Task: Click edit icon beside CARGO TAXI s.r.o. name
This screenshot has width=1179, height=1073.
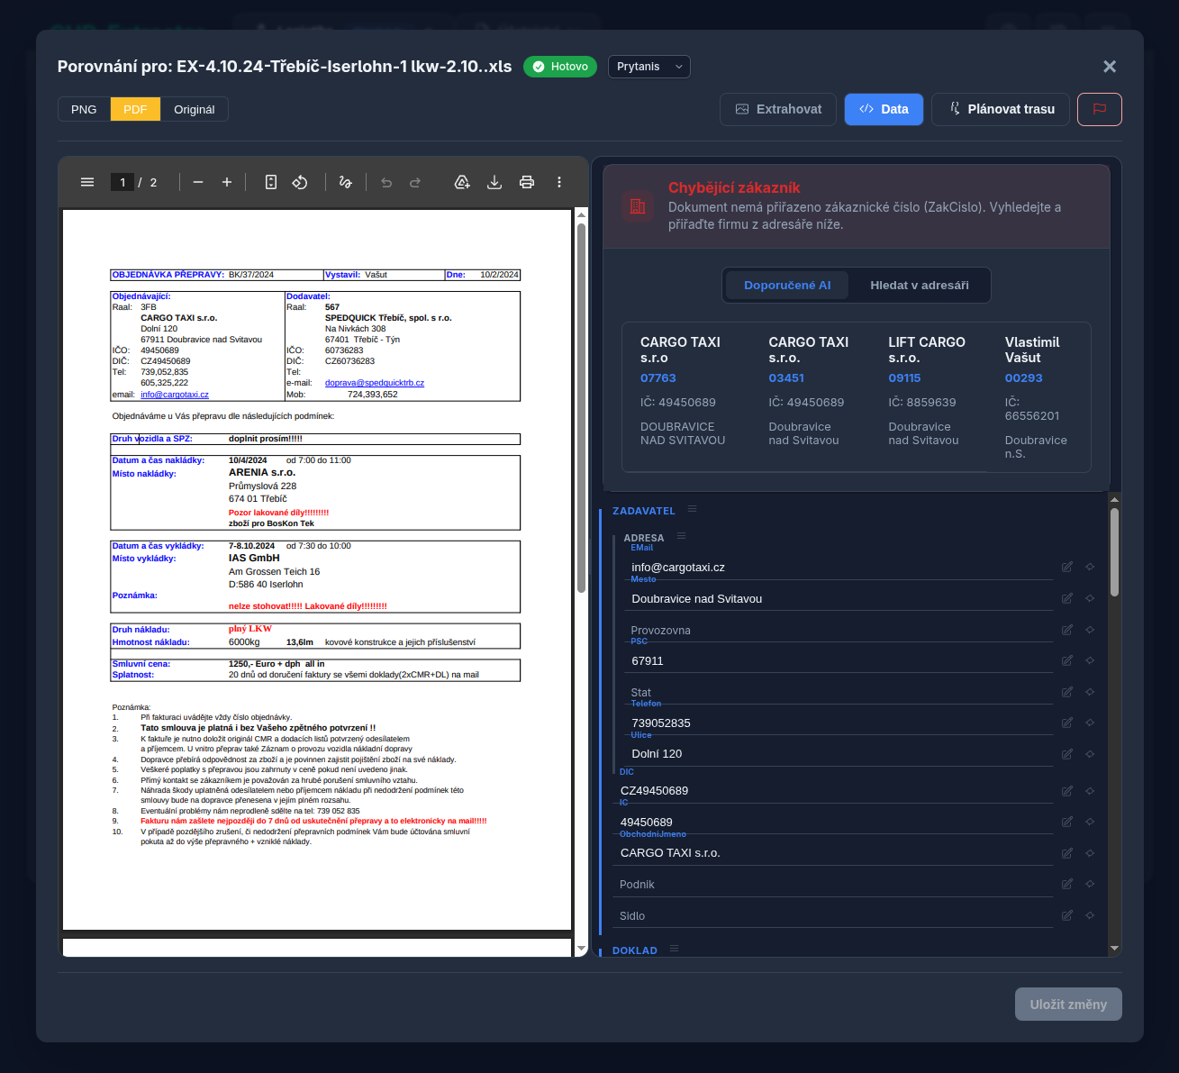Action: click(1067, 853)
